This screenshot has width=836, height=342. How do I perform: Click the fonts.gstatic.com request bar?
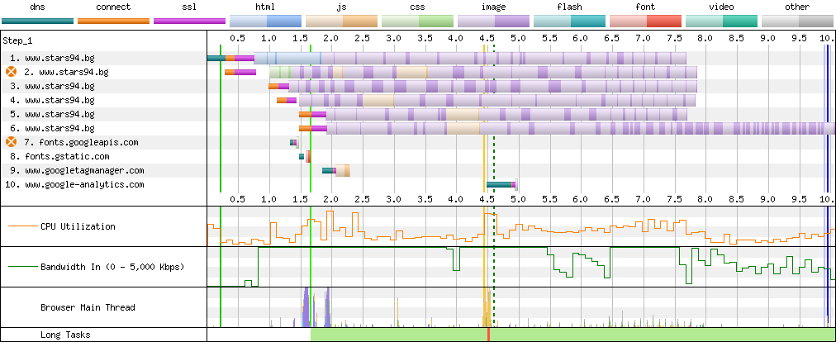(x=305, y=156)
